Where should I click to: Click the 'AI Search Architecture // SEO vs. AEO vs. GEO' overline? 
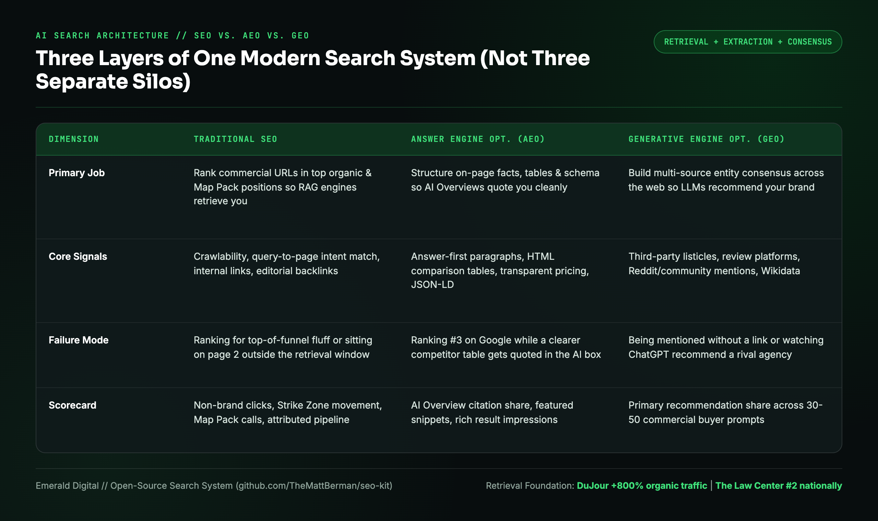click(173, 35)
